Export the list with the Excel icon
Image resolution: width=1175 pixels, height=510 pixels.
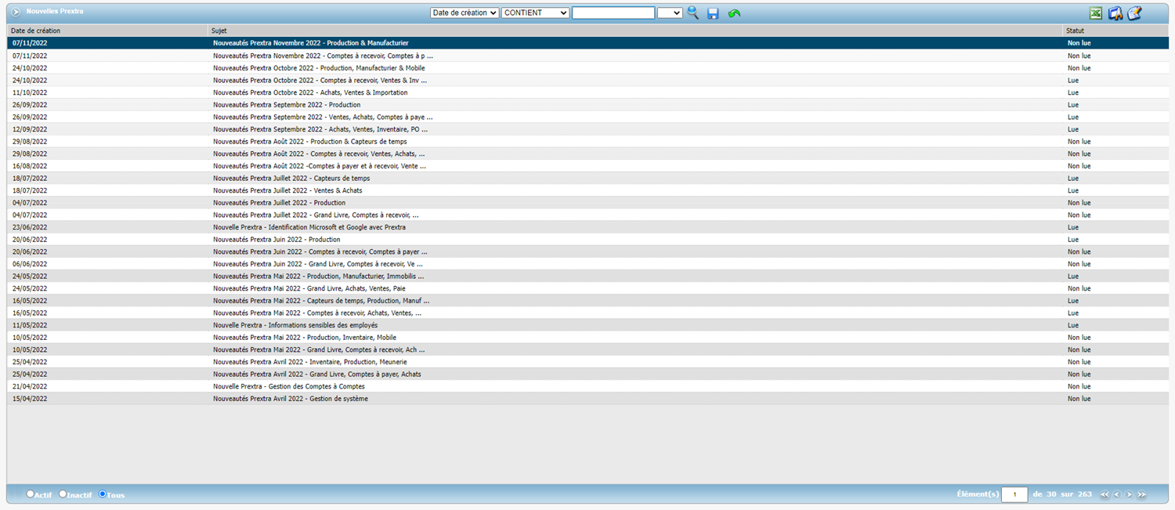[x=1097, y=13]
